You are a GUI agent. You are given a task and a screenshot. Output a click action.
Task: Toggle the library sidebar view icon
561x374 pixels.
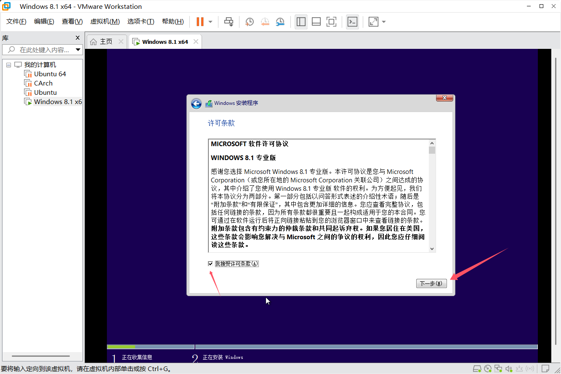click(x=301, y=21)
